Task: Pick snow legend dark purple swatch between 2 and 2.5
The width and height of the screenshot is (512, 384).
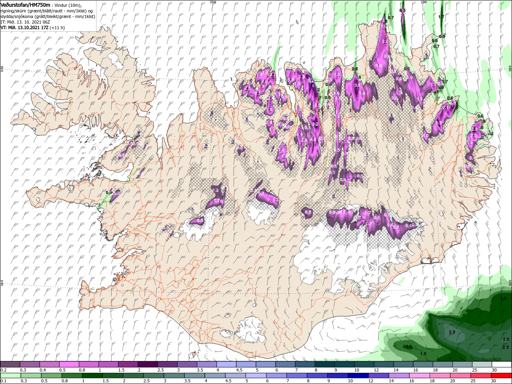Action: [x=148, y=364]
